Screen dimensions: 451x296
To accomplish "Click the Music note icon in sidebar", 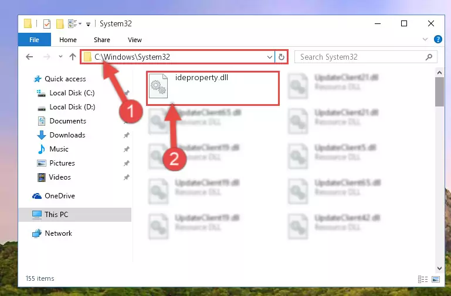I will click(x=42, y=149).
